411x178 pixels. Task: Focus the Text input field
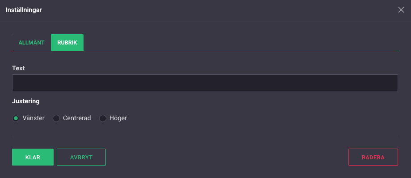point(205,83)
